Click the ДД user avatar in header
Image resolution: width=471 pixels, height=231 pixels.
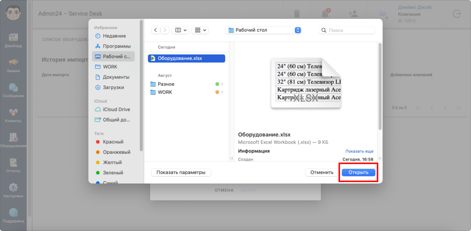tap(383, 14)
